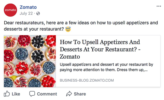Click the red Zomato profile picture
The image size is (164, 100).
pyautogui.click(x=10, y=10)
